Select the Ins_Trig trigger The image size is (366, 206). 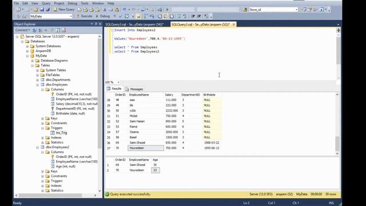61,133
